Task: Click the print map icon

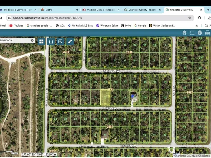Action: 207,33
